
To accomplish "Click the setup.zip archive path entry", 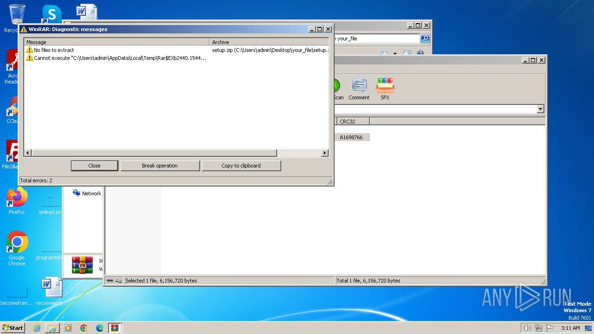I will (271, 50).
